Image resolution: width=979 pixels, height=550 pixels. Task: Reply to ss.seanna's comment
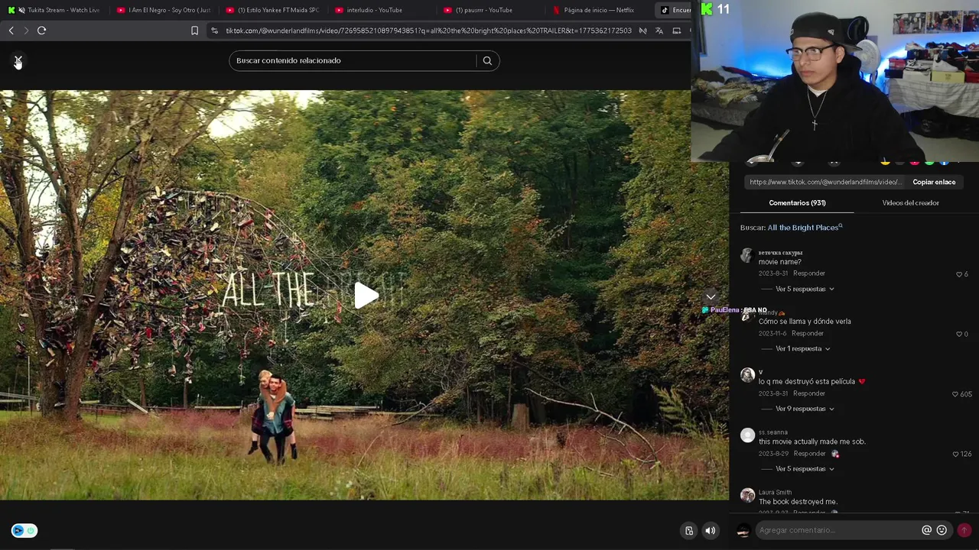[x=809, y=454]
